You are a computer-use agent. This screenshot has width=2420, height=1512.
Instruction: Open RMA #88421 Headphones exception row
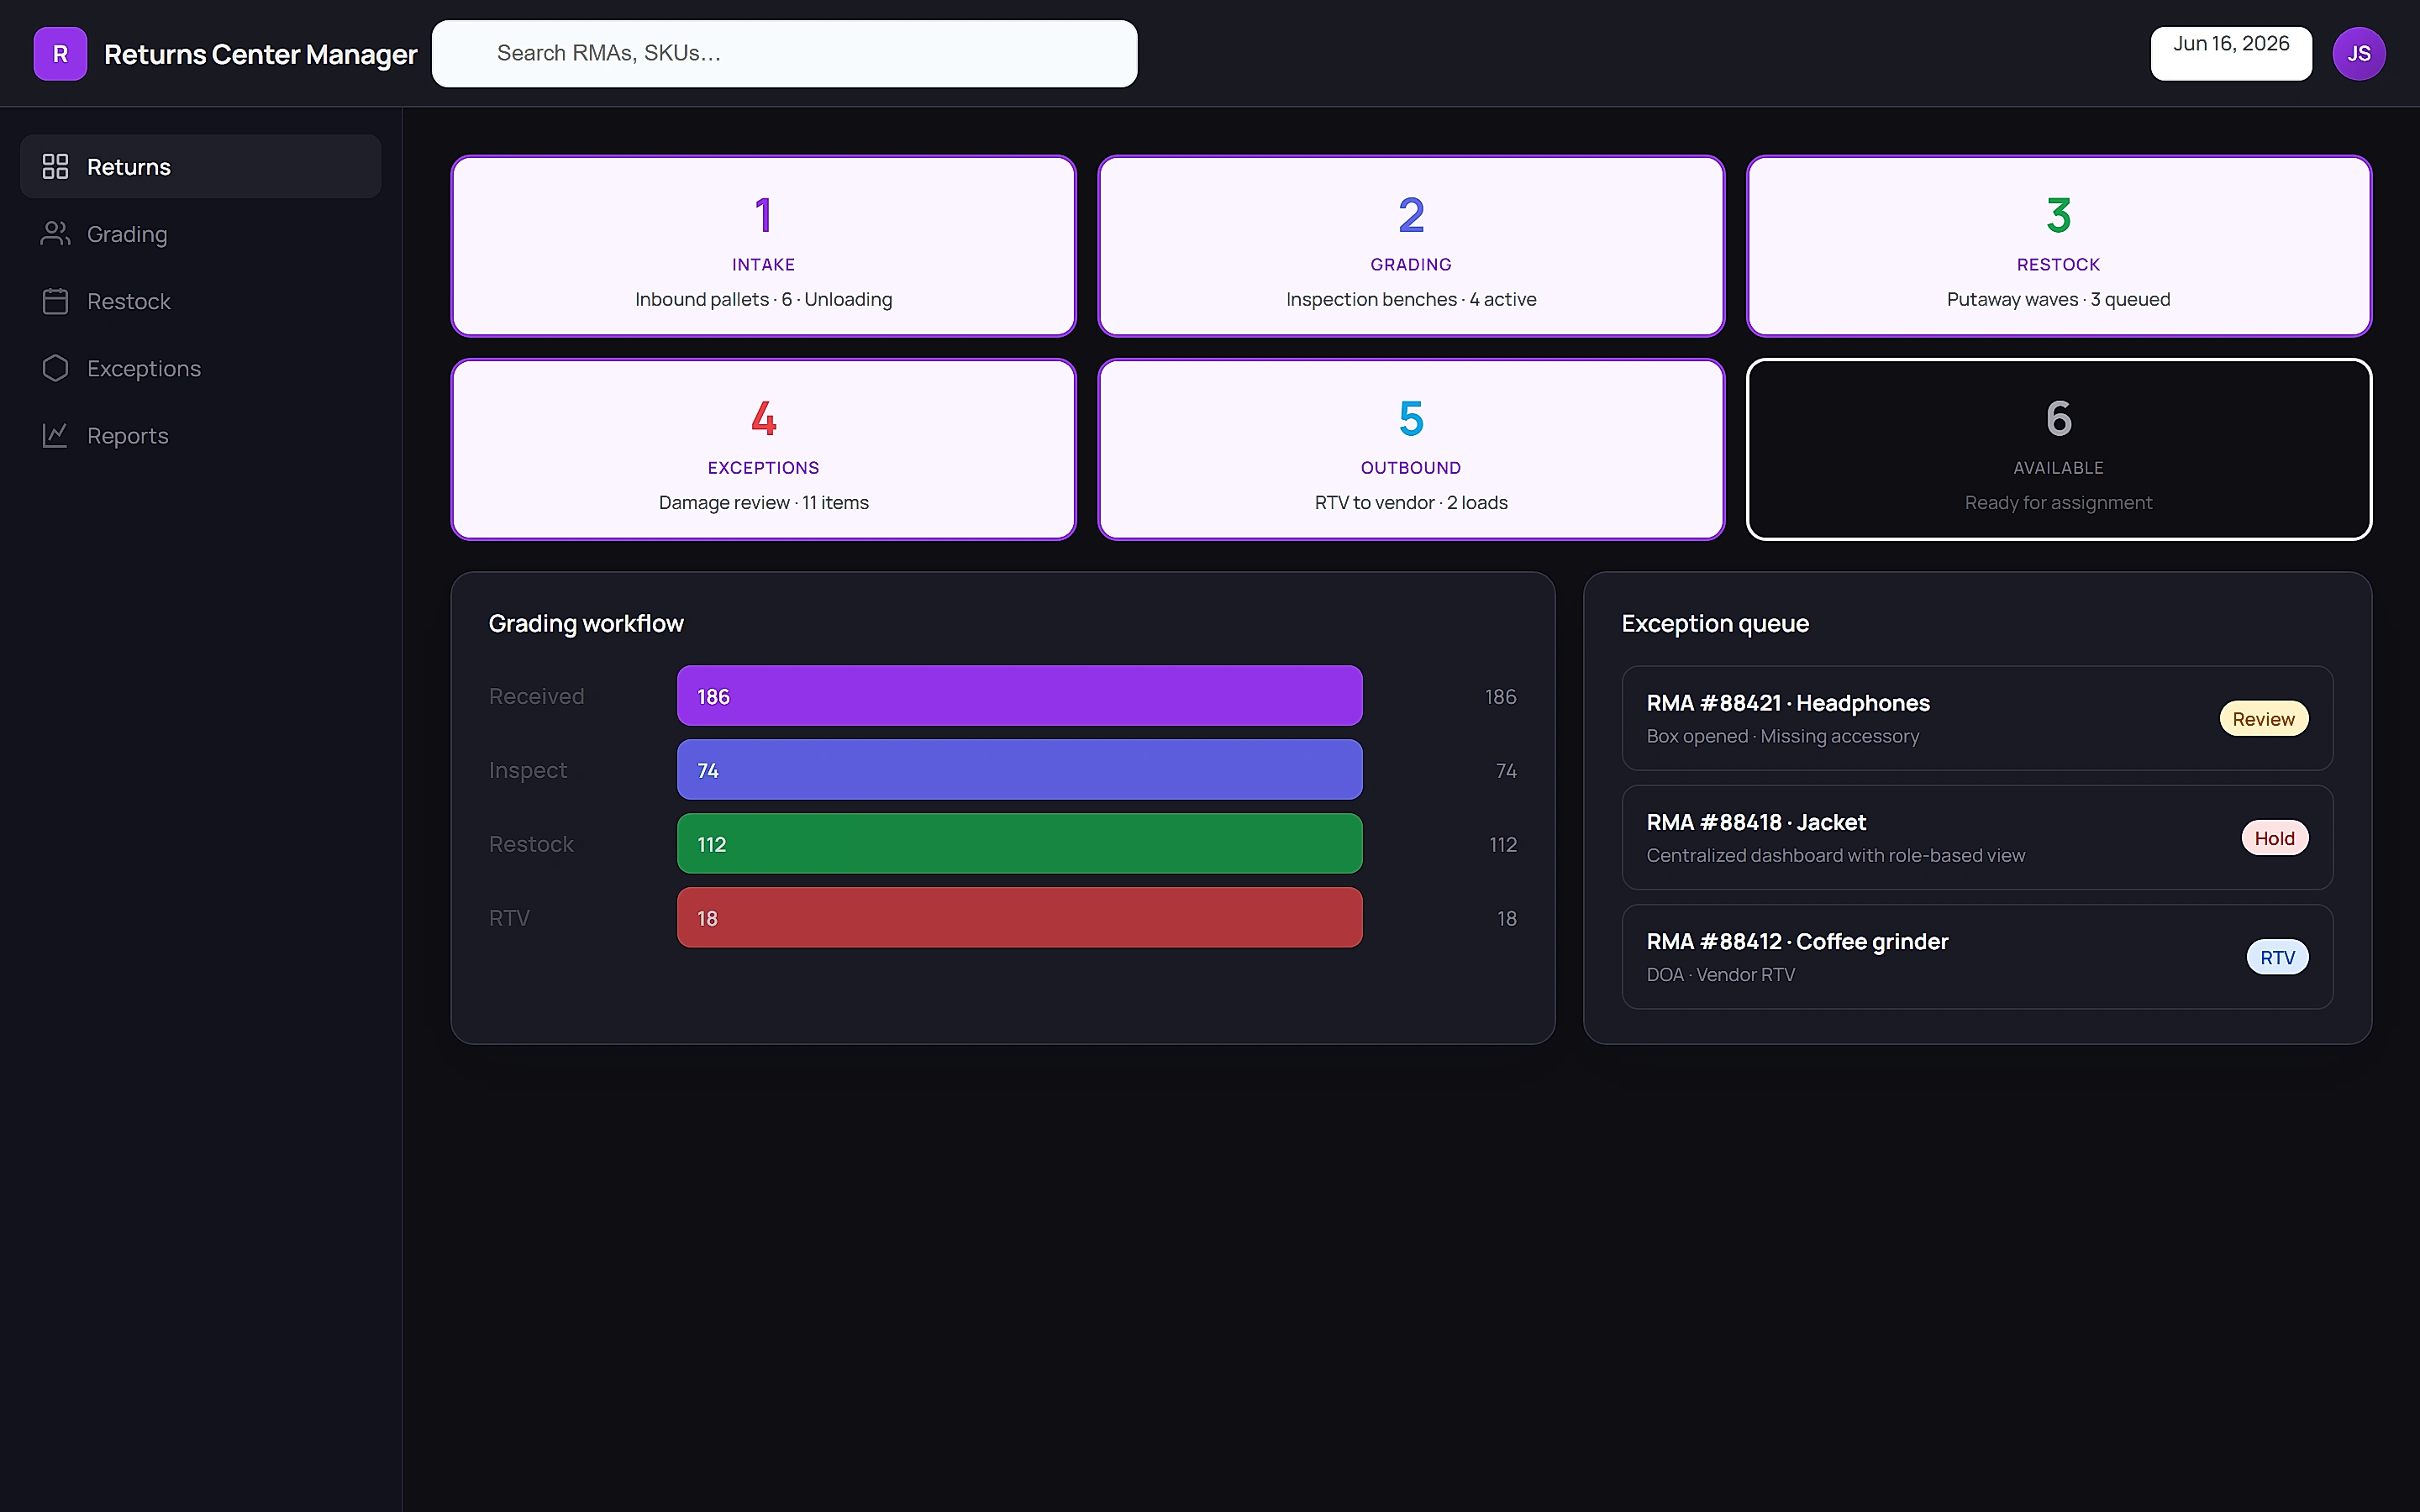[1976, 718]
